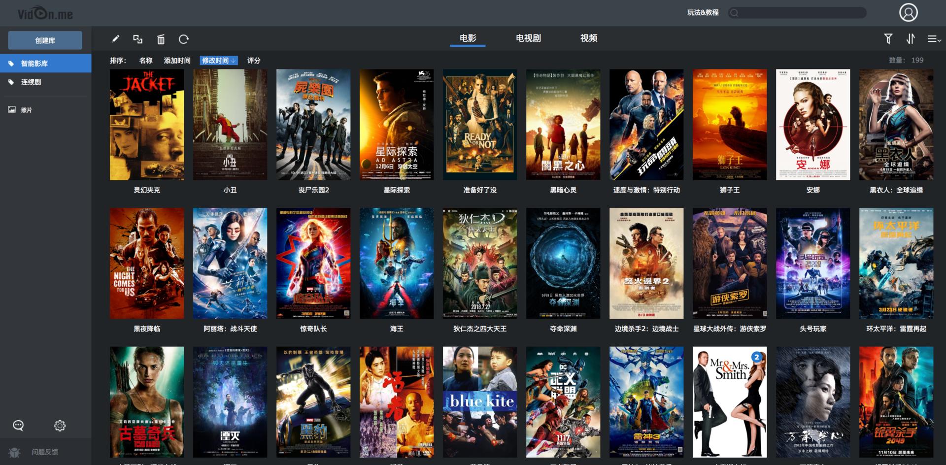Open the 古墓奇兵 Tomb Raider poster
The width and height of the screenshot is (946, 465).
pyautogui.click(x=147, y=402)
